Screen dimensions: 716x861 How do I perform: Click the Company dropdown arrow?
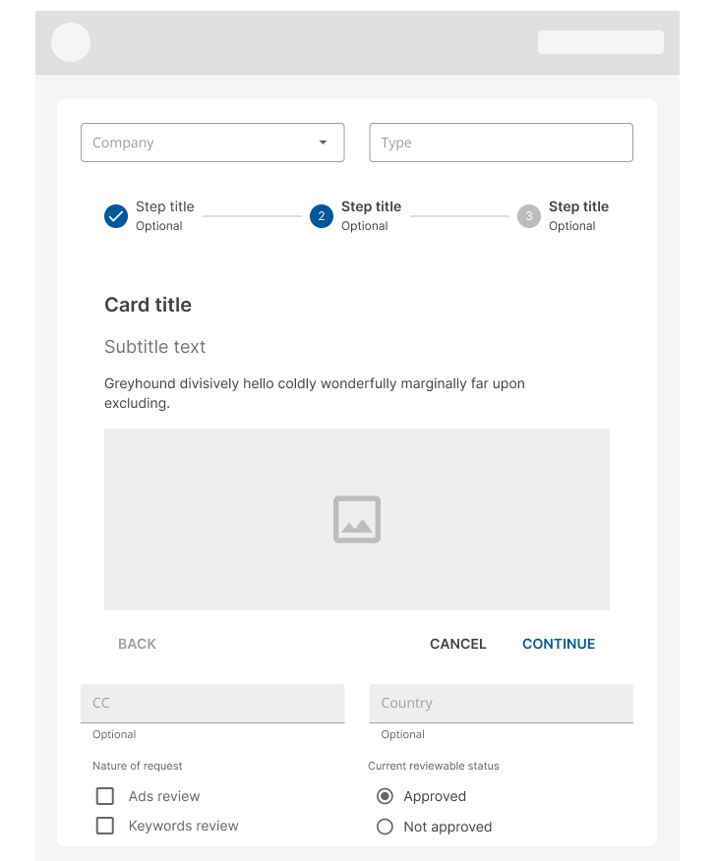(323, 143)
